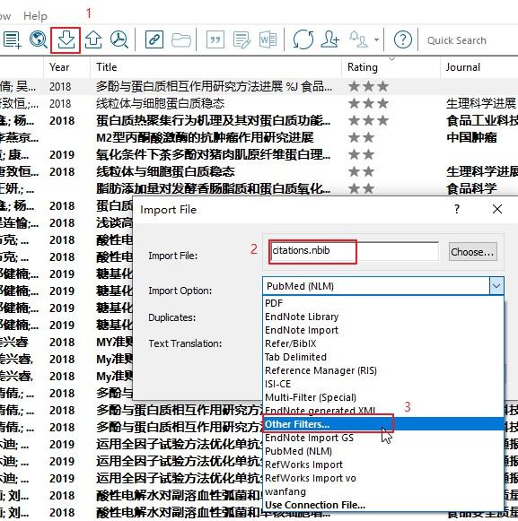Select the first row reference '多酚与蛋白质相互作用研究方法进展 %J 食品'
Image resolution: width=518 pixels, height=521 pixels.
[214, 87]
